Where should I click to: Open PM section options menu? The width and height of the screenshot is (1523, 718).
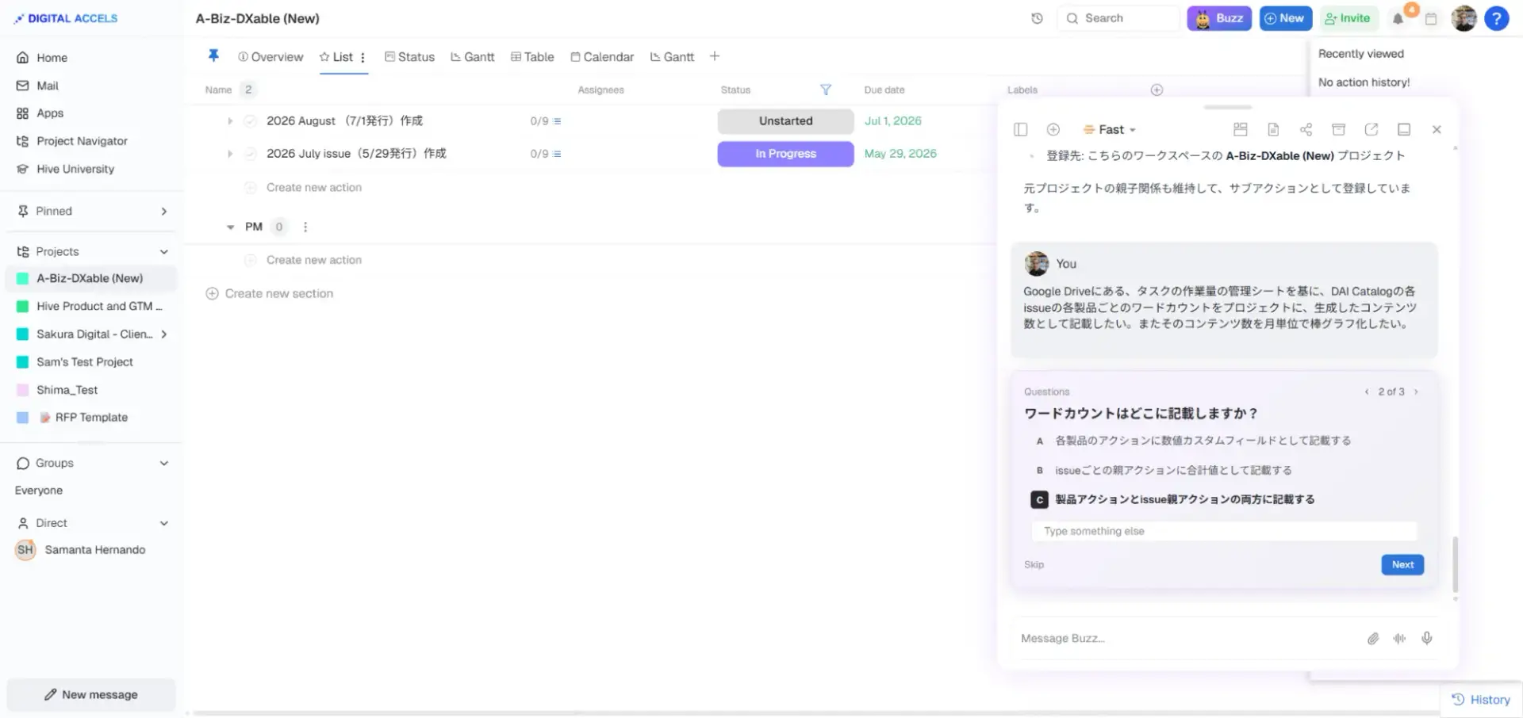pos(305,227)
